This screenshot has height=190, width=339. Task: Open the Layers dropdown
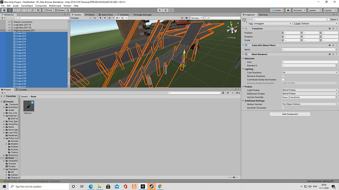tap(314, 10)
